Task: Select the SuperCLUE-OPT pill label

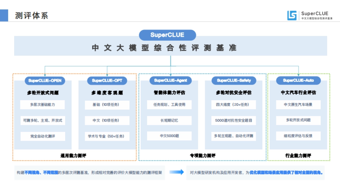Action: coord(107,81)
